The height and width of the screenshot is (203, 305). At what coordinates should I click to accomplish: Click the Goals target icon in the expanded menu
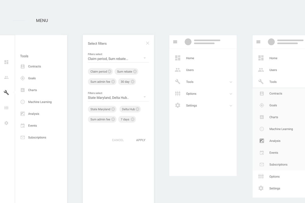(x=262, y=105)
